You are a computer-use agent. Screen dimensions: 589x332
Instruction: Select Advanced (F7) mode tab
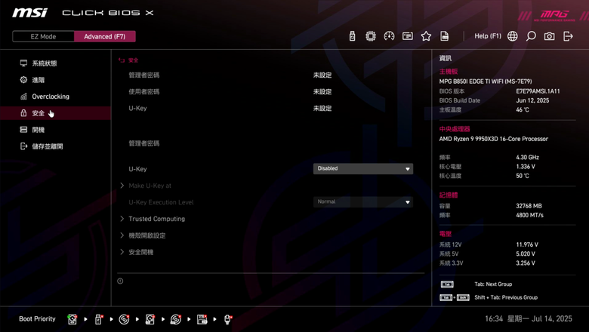(x=105, y=36)
